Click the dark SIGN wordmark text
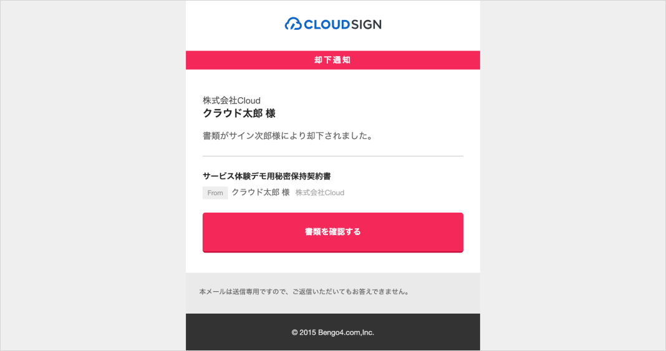The image size is (666, 351). pos(367,24)
